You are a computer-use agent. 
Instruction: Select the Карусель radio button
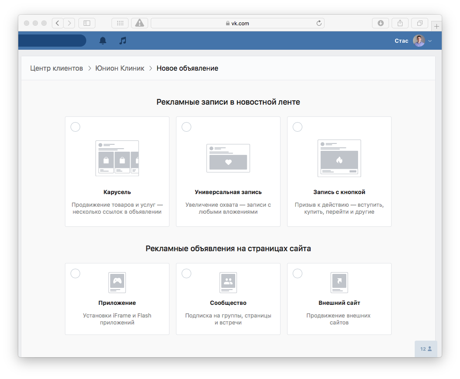(75, 127)
